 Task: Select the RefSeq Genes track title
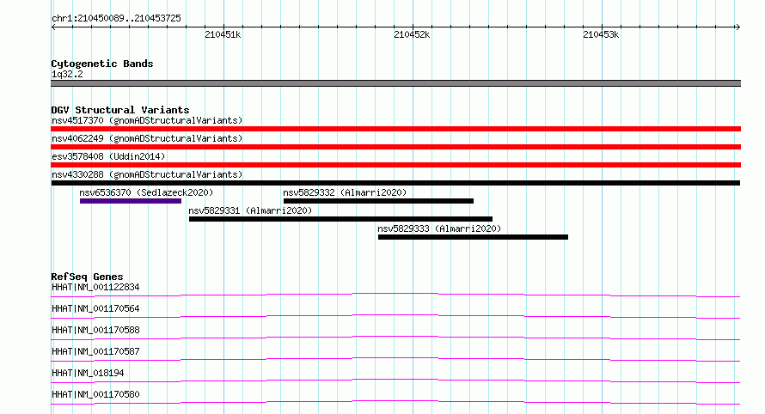87,277
